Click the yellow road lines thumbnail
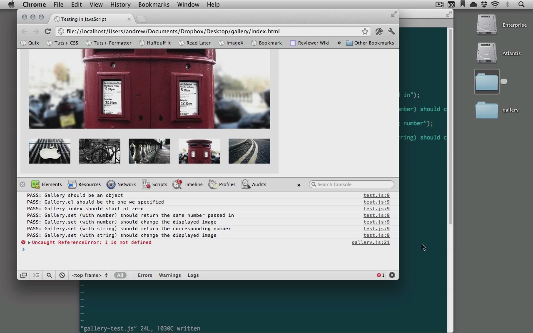This screenshot has width=533, height=333. click(x=249, y=151)
